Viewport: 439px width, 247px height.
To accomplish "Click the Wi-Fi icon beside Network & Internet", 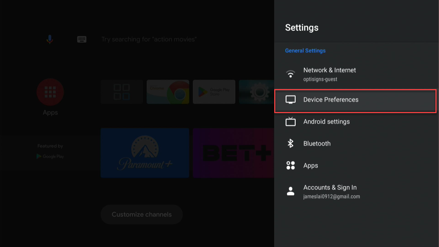I will [x=290, y=74].
